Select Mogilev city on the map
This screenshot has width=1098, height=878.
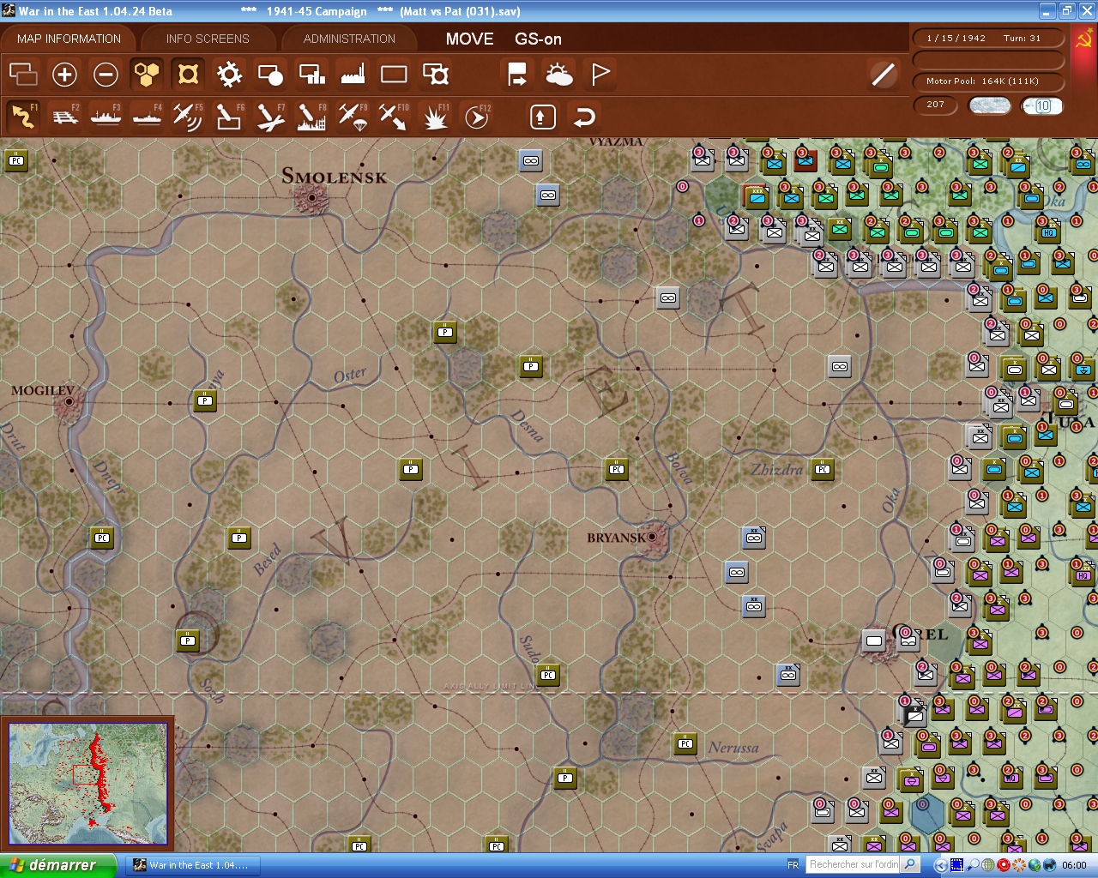(69, 403)
